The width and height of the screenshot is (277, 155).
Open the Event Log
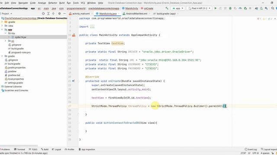(251, 149)
